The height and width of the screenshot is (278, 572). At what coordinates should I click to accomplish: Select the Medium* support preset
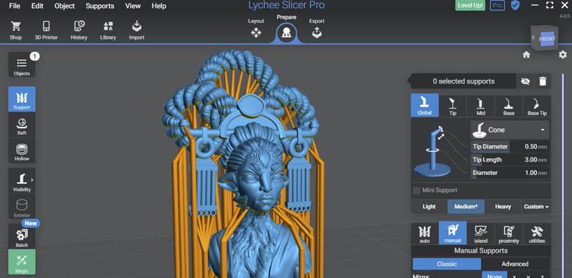tap(466, 207)
